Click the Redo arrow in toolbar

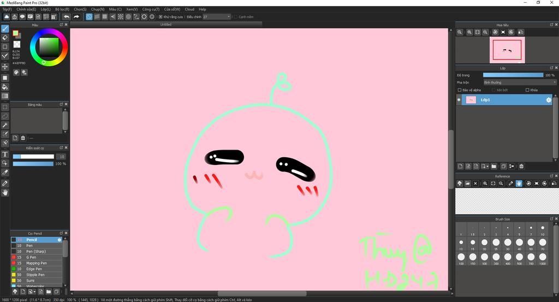click(x=76, y=17)
